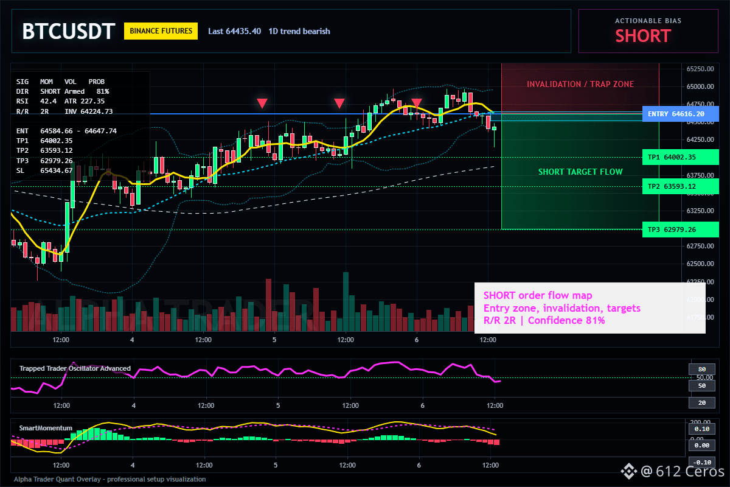Click the INVALIDATION / TRAP ZONE label

tap(580, 84)
